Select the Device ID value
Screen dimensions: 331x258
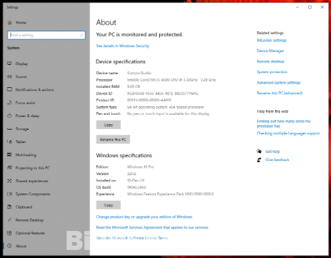click(163, 93)
